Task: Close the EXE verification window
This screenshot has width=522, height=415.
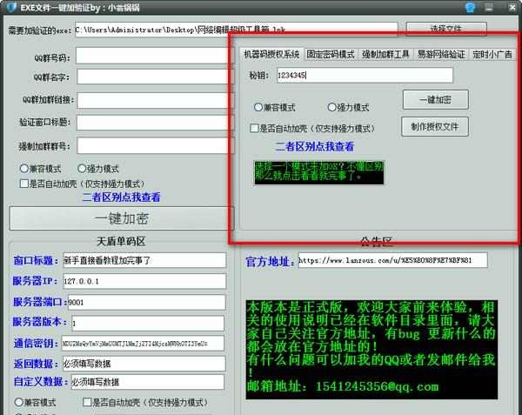Action: tap(512, 7)
